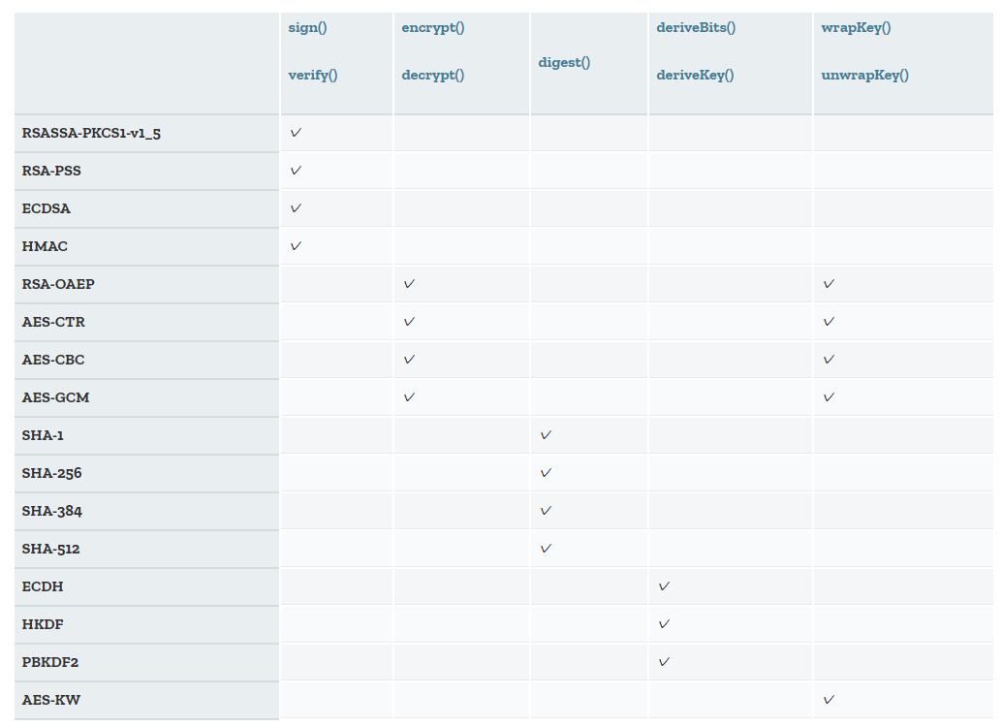Select the SHA-1 row label
The height and width of the screenshot is (727, 1003).
[x=43, y=435]
